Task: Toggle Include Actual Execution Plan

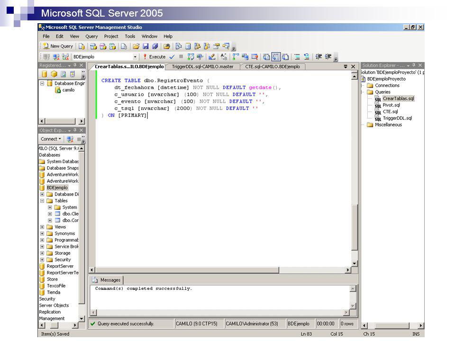Action: coord(236,57)
